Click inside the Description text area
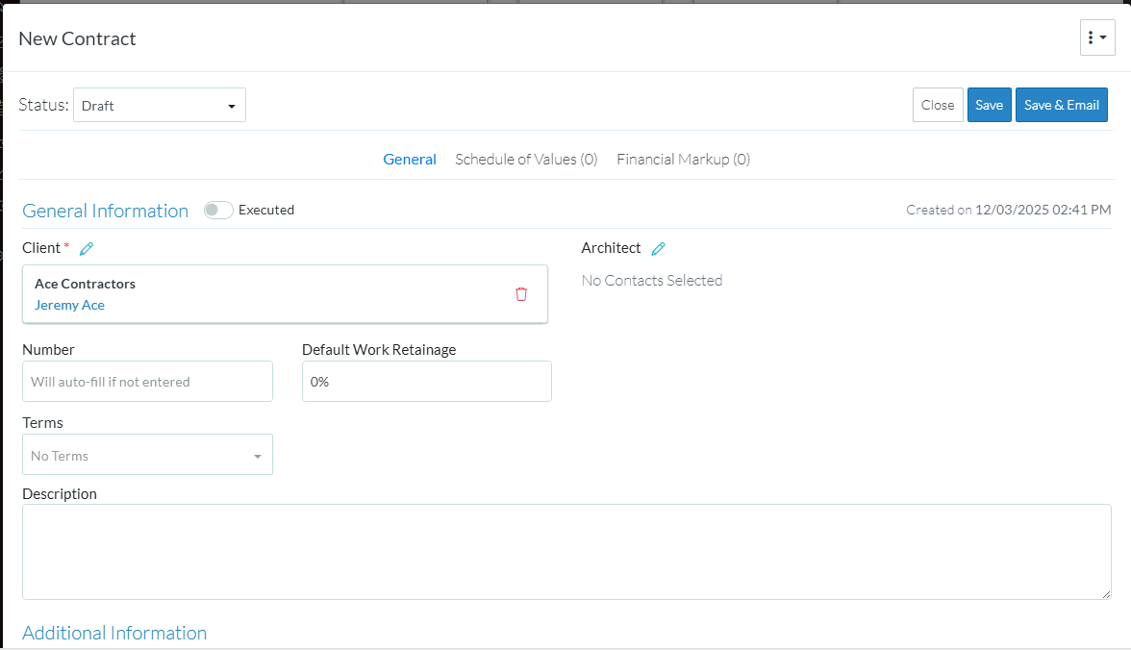Image resolution: width=1131 pixels, height=650 pixels. click(x=566, y=551)
